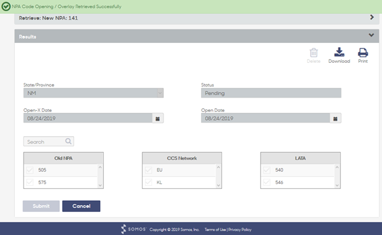
Task: Expand the Retrieve: New NPA section
Action: coord(372,17)
